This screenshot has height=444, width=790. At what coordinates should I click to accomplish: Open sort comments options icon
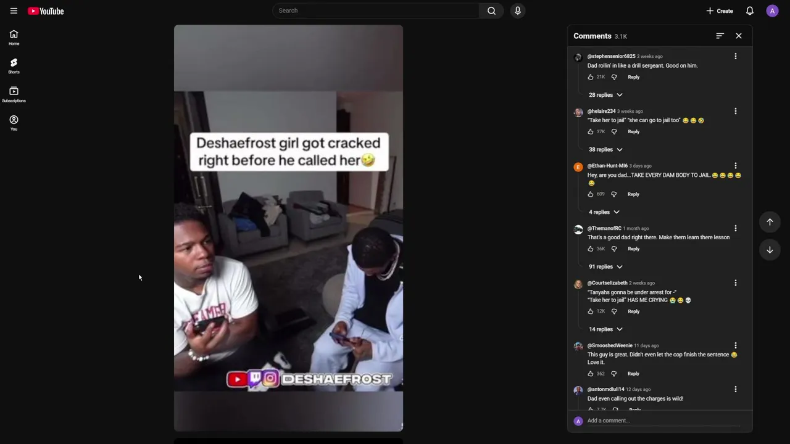tap(720, 36)
